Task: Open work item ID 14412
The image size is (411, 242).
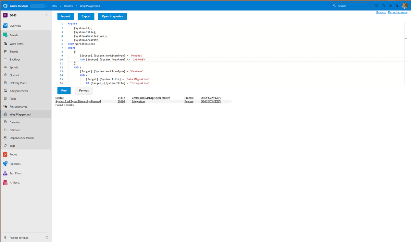Action: [x=121, y=98]
